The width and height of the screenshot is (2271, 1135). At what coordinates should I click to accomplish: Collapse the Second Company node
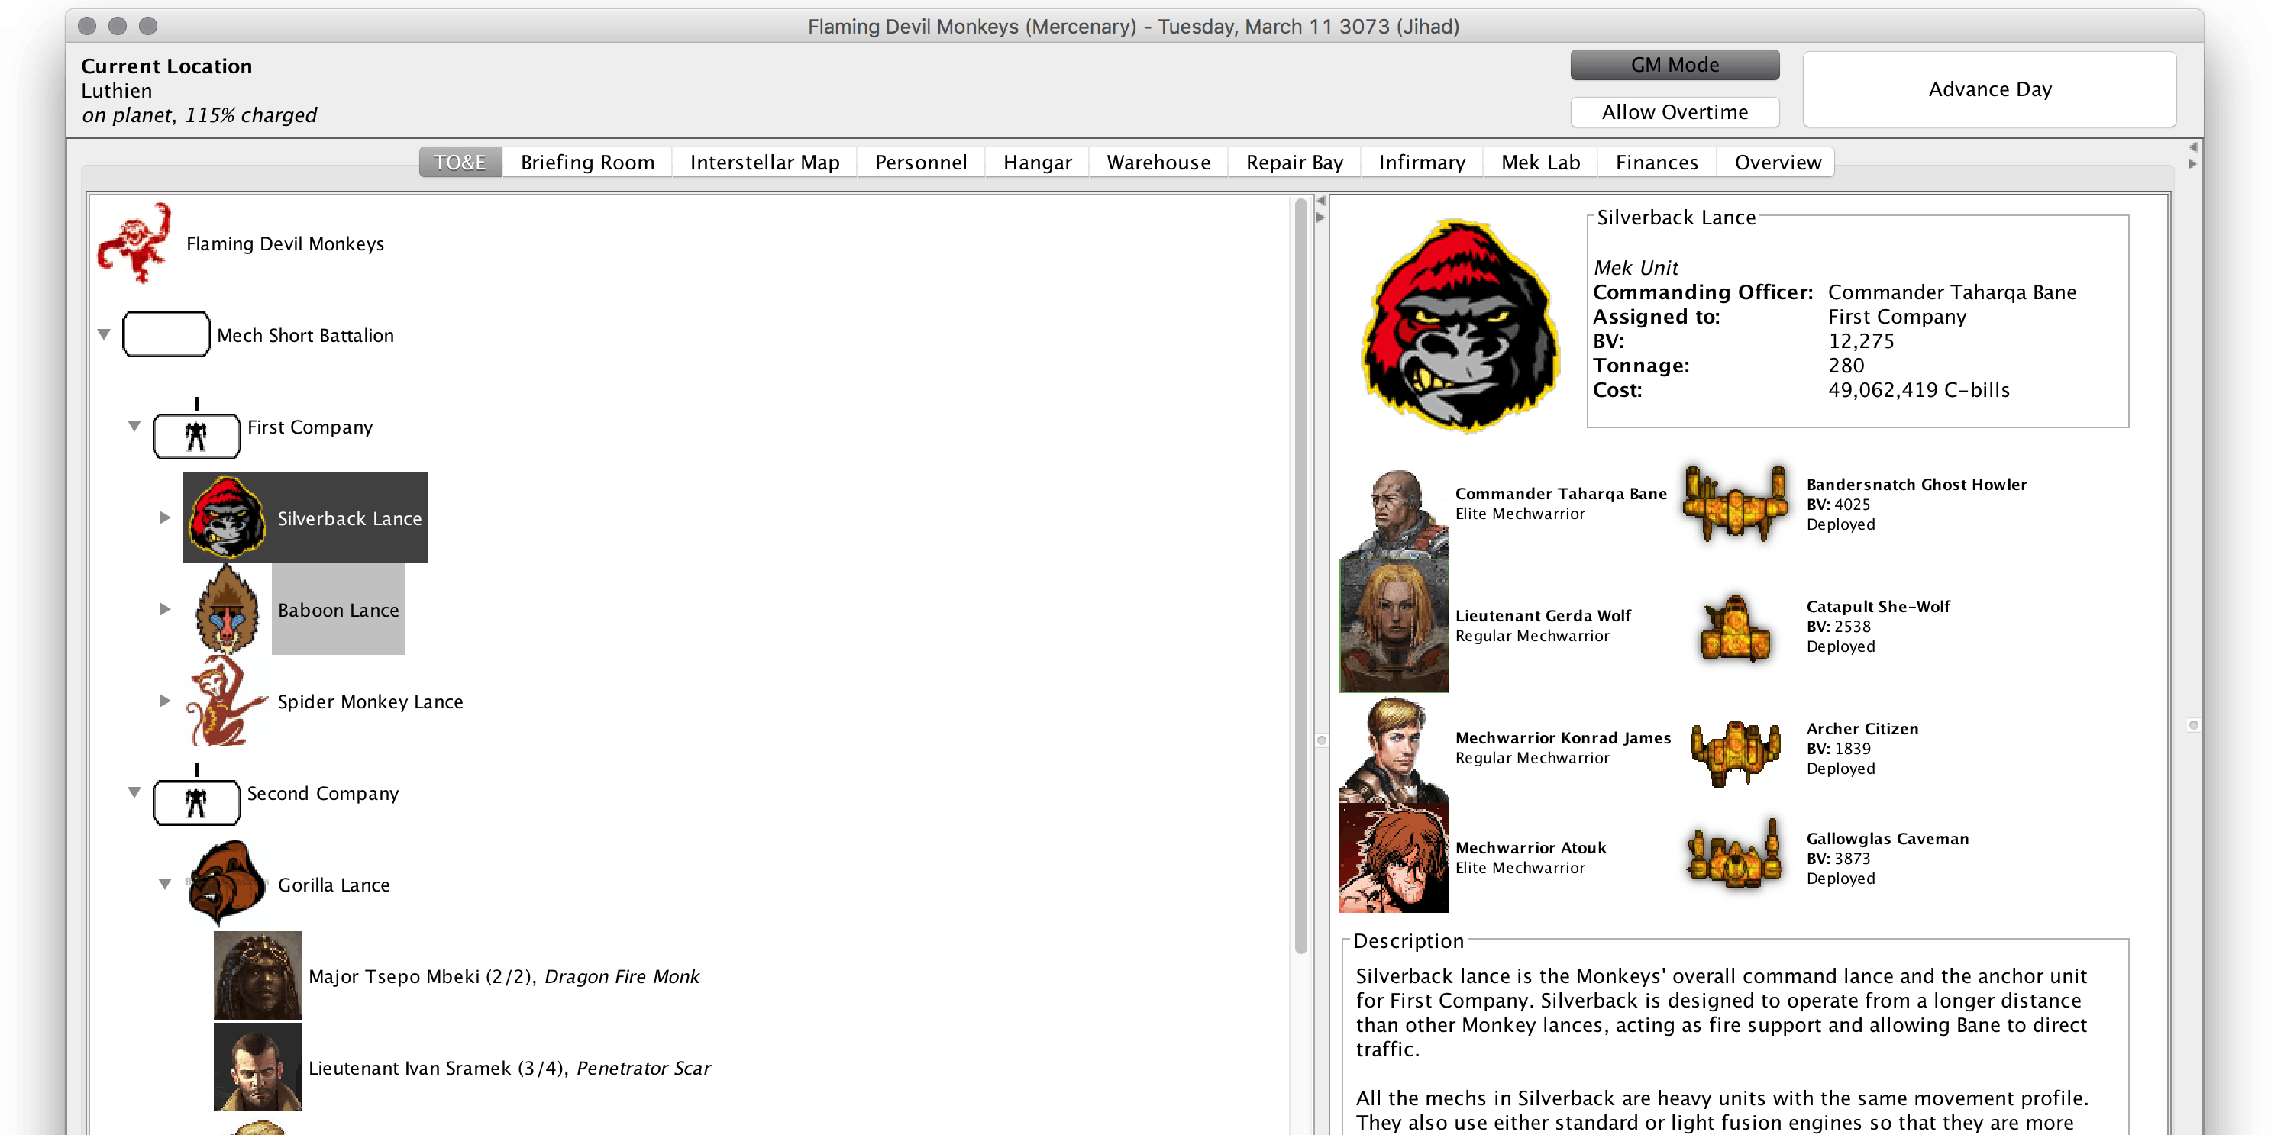pos(134,792)
